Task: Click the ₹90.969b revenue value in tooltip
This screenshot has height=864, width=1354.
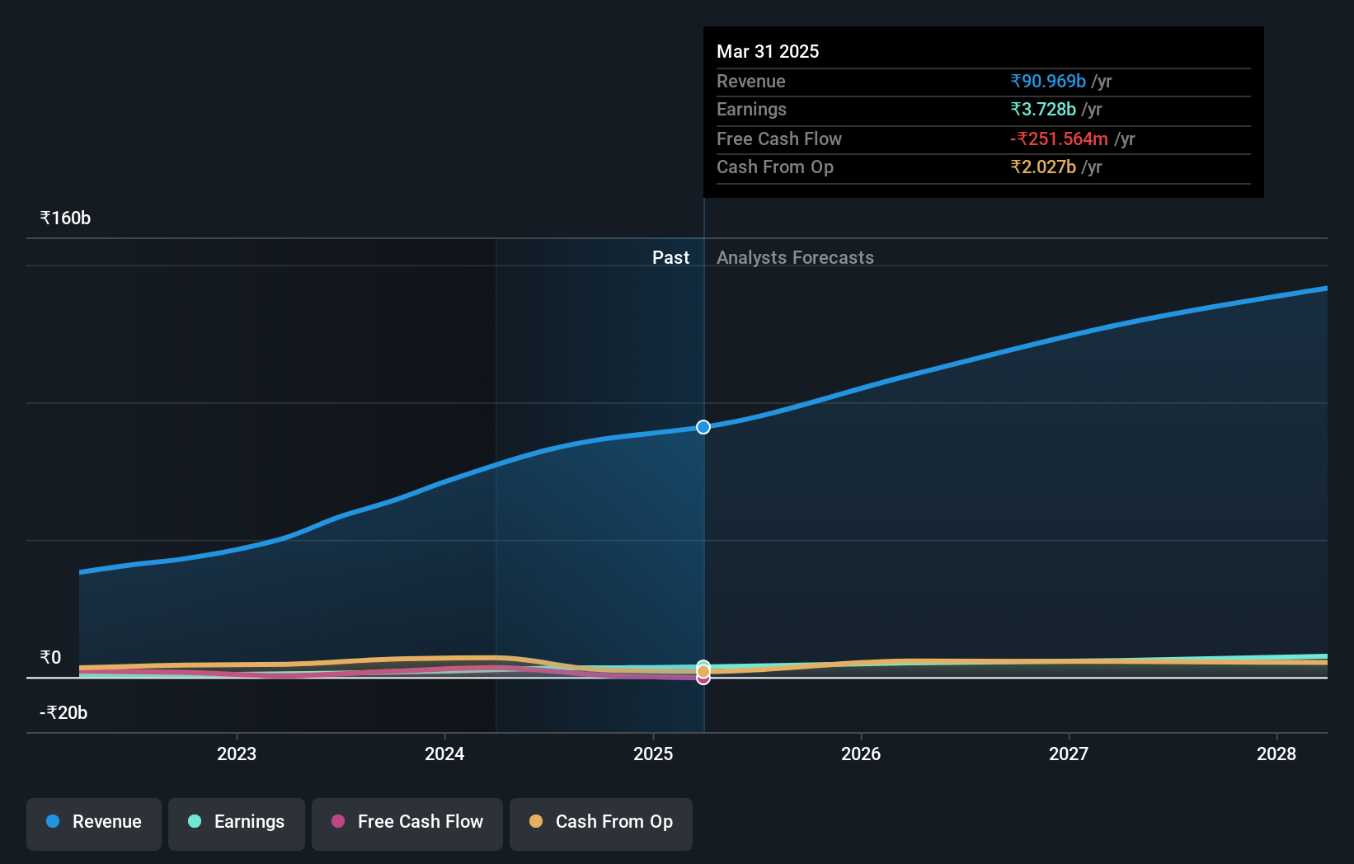Action: coord(1048,81)
